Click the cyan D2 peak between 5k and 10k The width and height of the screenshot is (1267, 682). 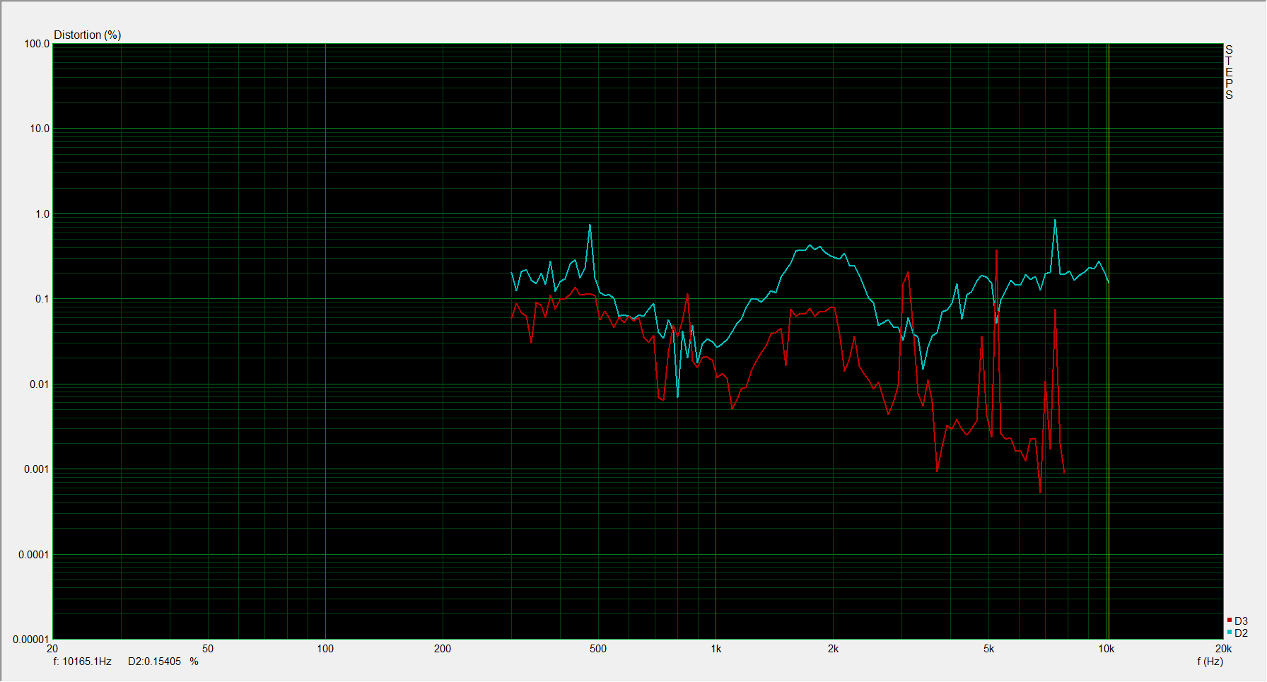click(x=1055, y=220)
